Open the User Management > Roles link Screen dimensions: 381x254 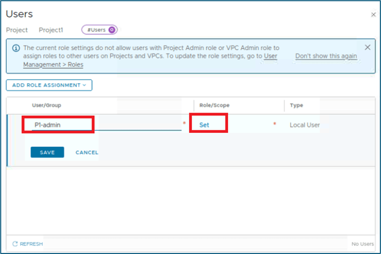pyautogui.click(x=53, y=65)
